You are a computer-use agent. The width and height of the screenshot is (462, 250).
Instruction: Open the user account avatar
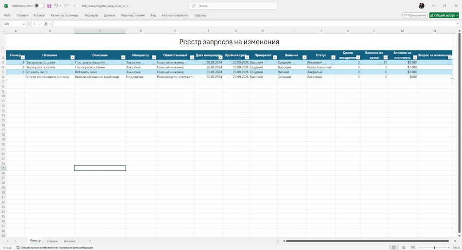point(422,6)
